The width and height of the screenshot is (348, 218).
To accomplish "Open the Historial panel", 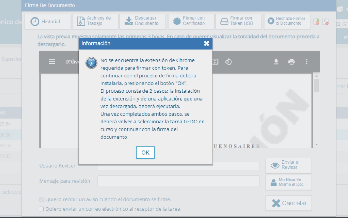I will [48, 21].
